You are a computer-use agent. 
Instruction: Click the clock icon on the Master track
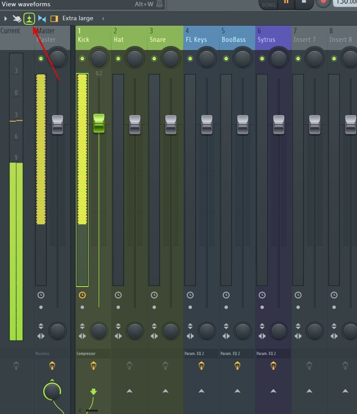coord(40,295)
